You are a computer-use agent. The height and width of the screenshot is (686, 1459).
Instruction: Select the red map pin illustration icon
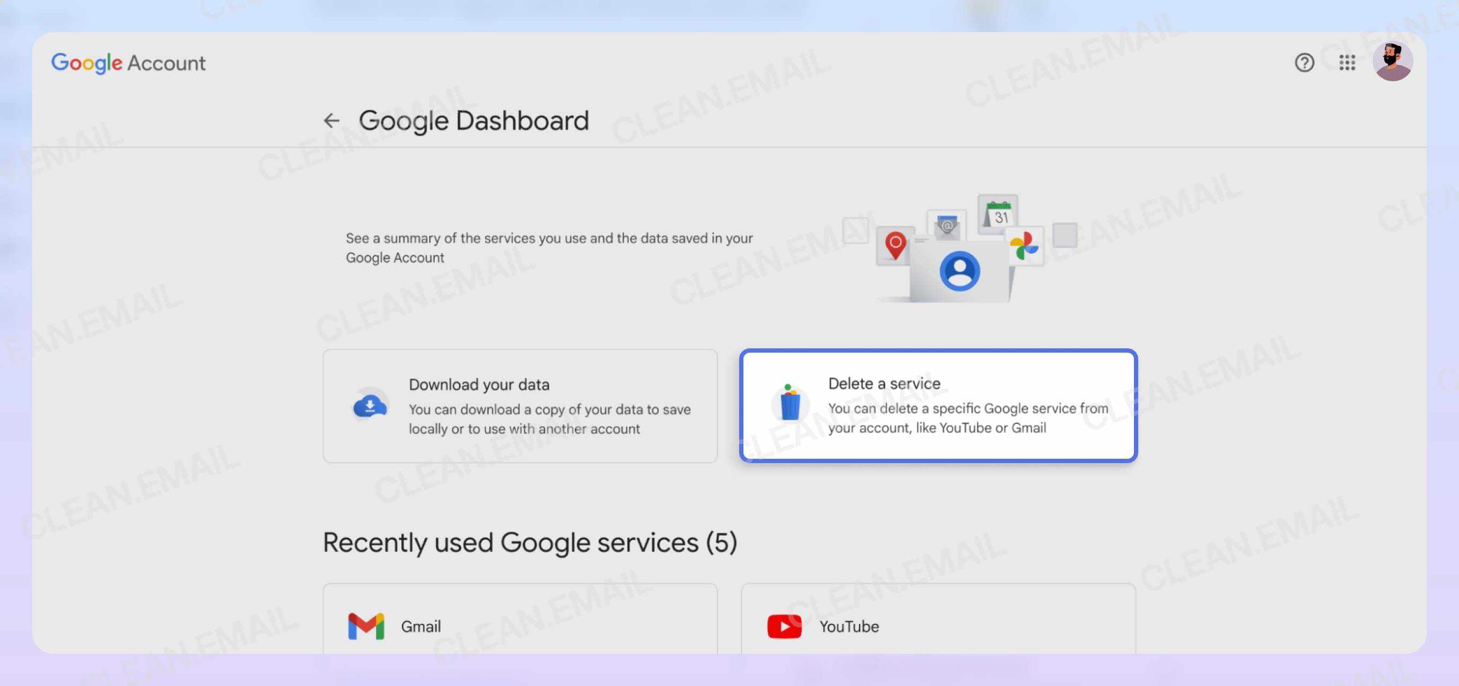[x=895, y=245]
